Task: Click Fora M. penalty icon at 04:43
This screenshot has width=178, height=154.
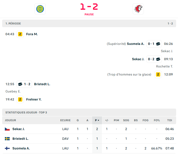Action: 20,34
